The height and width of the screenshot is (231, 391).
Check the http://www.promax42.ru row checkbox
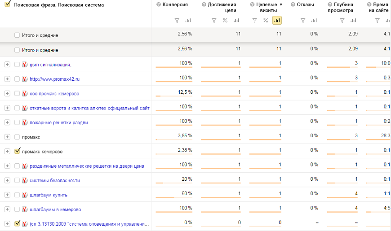click(17, 79)
